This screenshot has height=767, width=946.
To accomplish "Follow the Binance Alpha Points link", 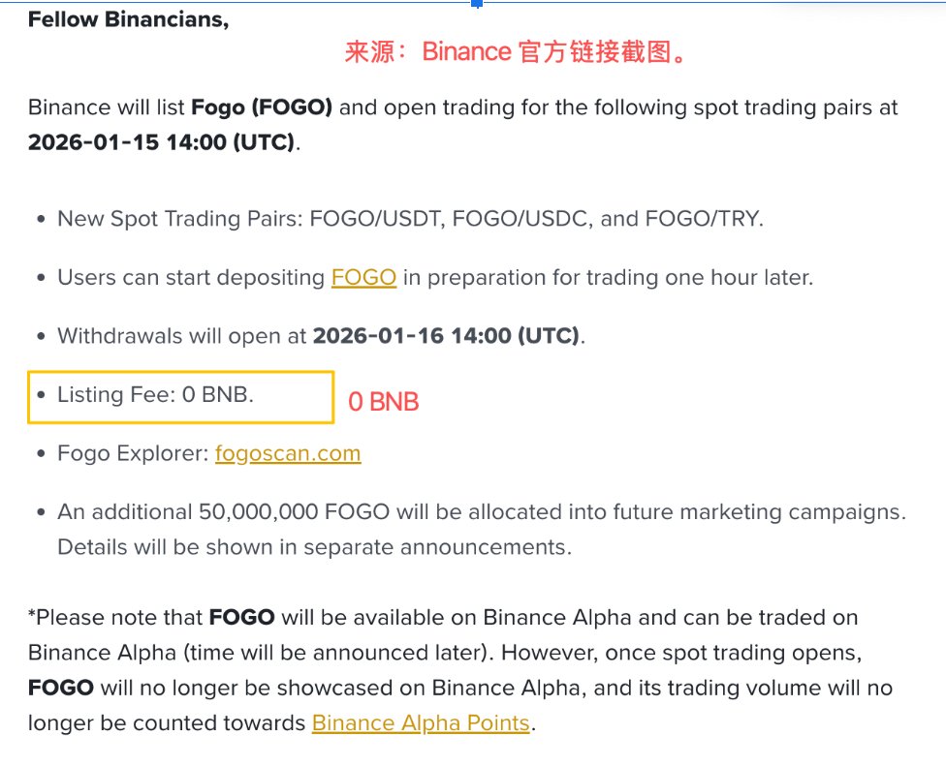I will 421,723.
